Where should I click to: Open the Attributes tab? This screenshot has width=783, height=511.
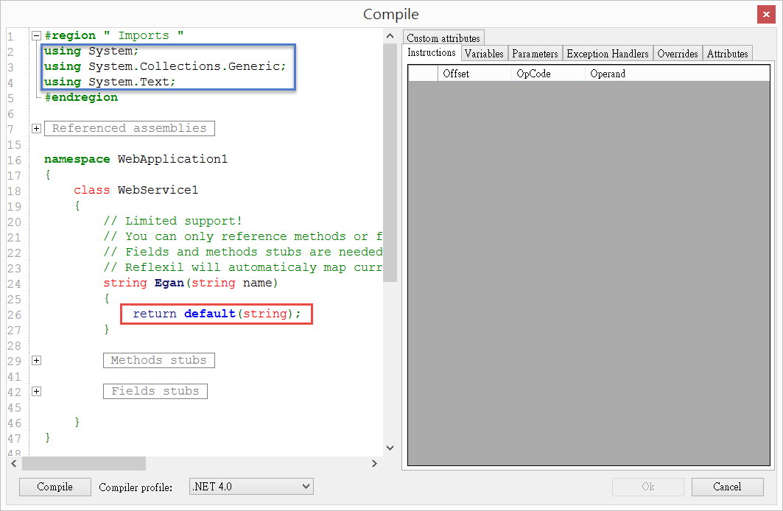coord(727,53)
